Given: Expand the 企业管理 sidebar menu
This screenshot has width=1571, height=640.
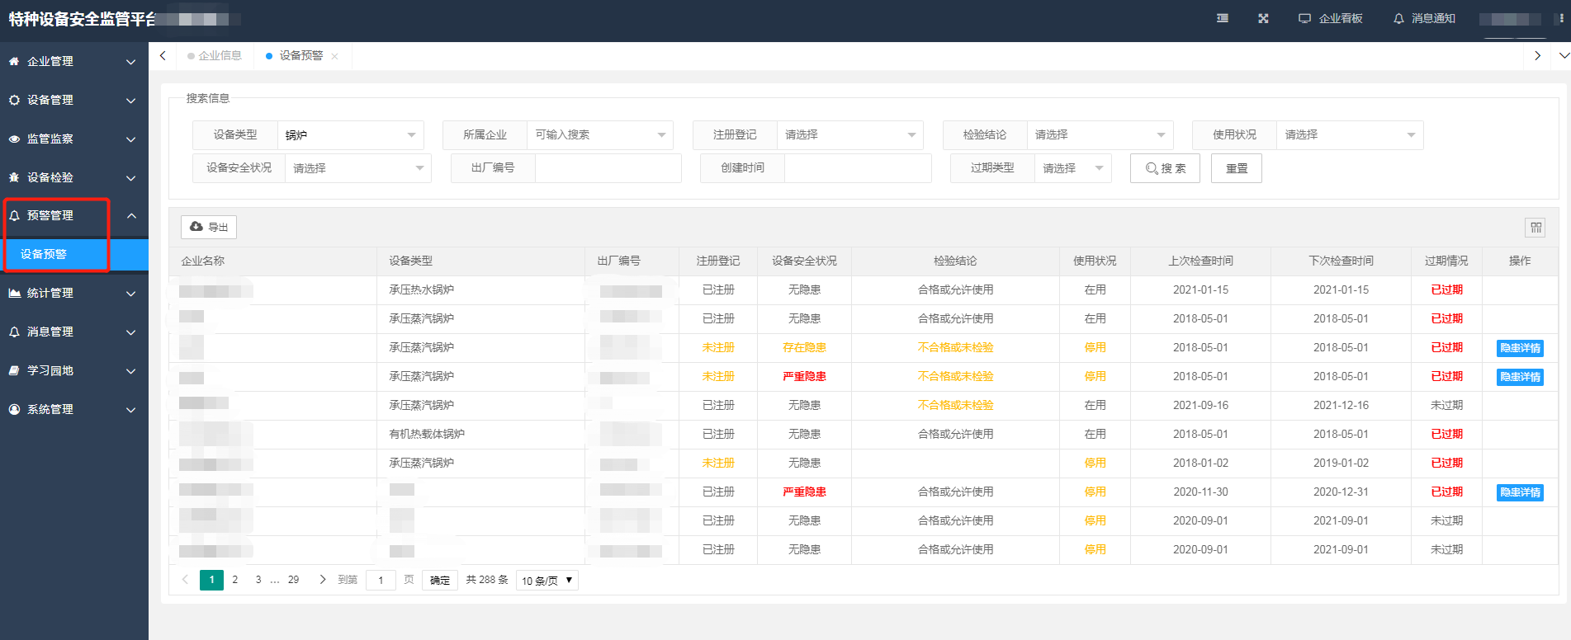Looking at the screenshot, I should click(73, 61).
